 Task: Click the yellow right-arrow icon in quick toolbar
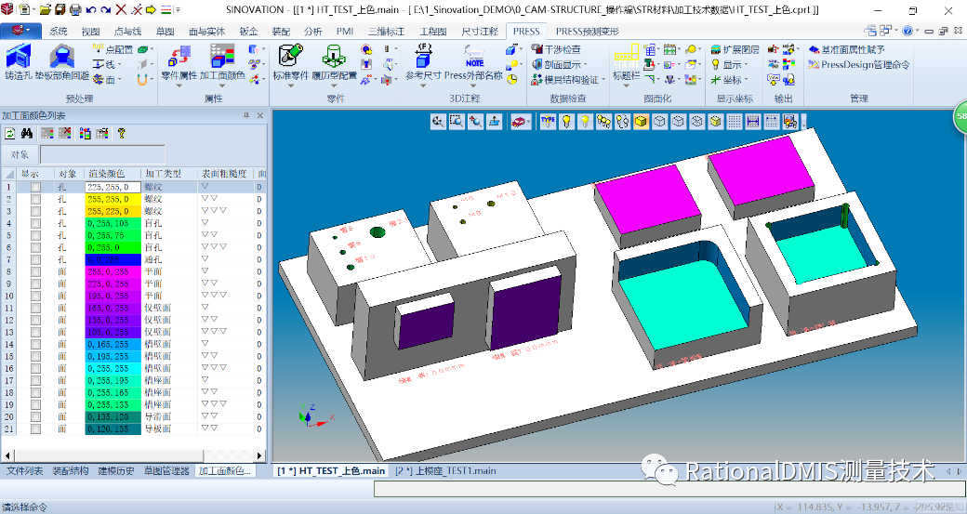pyautogui.click(x=151, y=10)
